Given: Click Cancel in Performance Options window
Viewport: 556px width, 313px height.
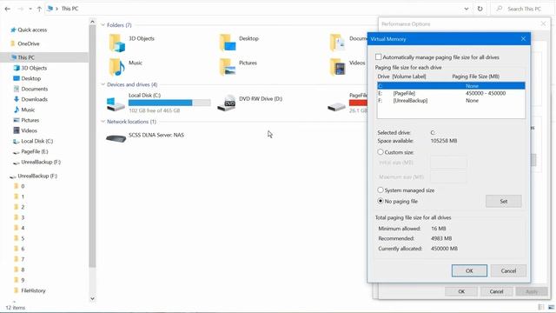Looking at the screenshot, I should (496, 292).
